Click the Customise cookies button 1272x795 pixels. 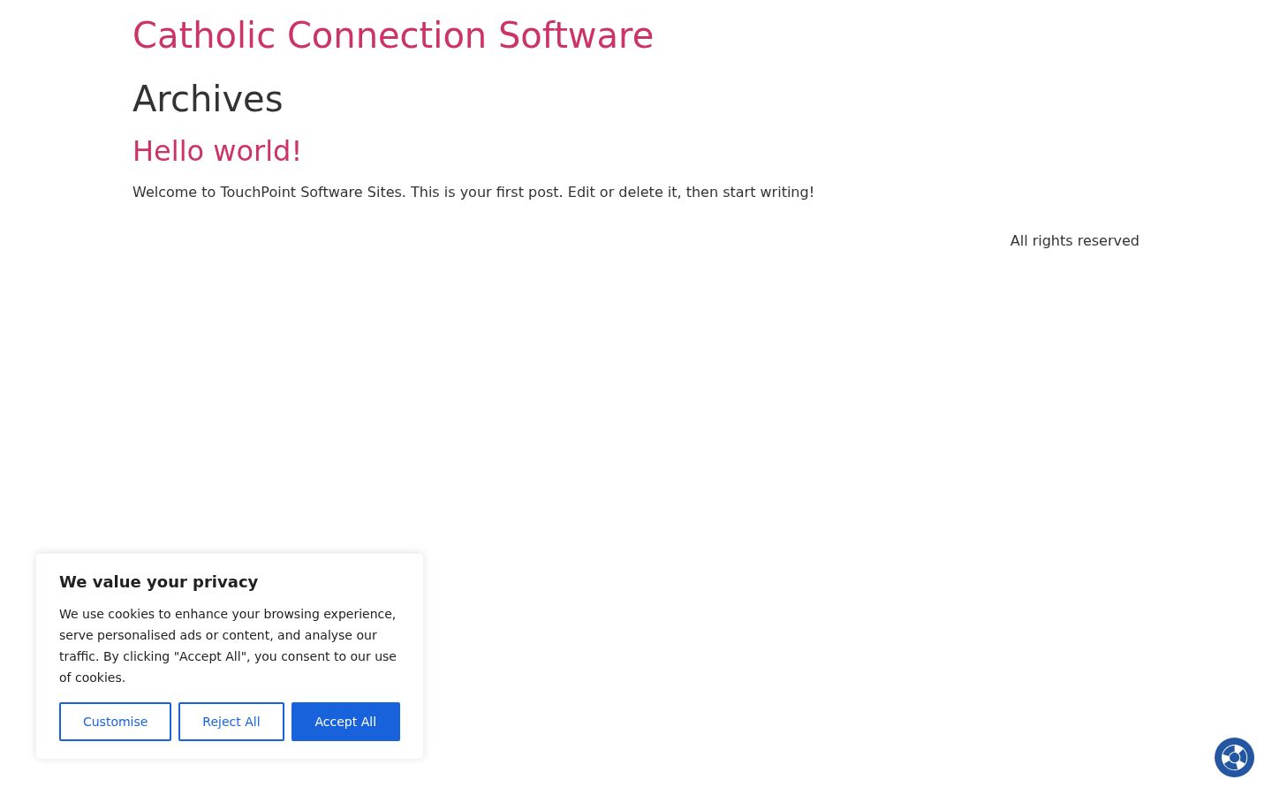tap(115, 722)
